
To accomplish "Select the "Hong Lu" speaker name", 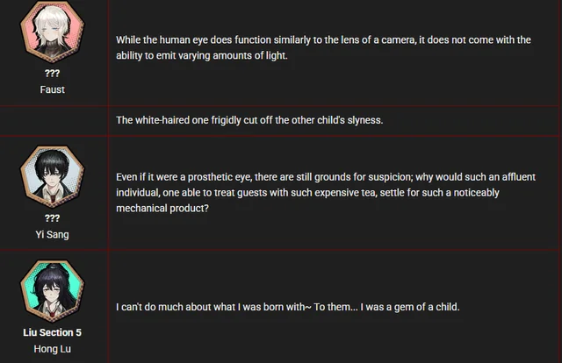I will click(x=52, y=348).
